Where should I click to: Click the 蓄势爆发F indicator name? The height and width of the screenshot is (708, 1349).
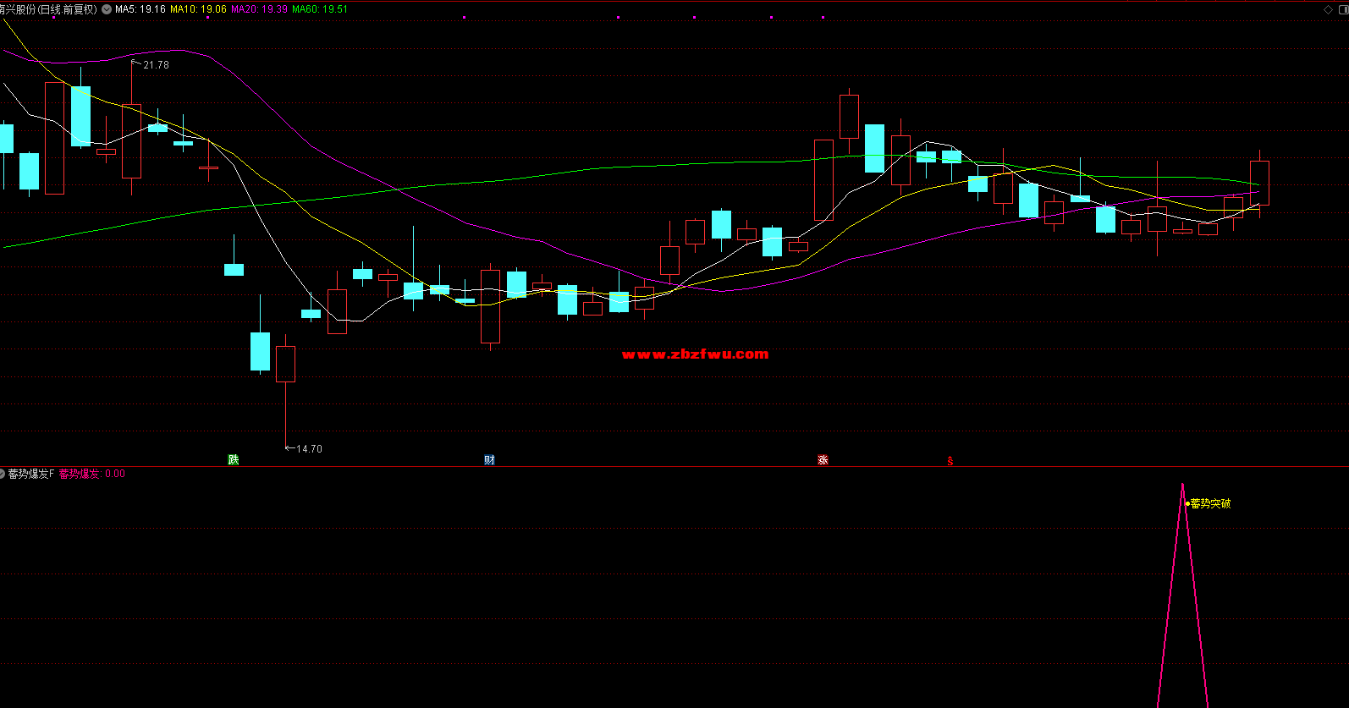(x=31, y=474)
